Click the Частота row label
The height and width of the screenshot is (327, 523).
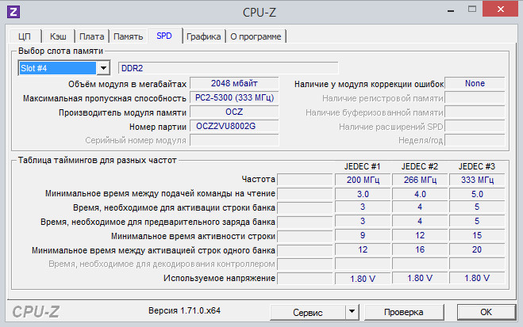pyautogui.click(x=258, y=179)
